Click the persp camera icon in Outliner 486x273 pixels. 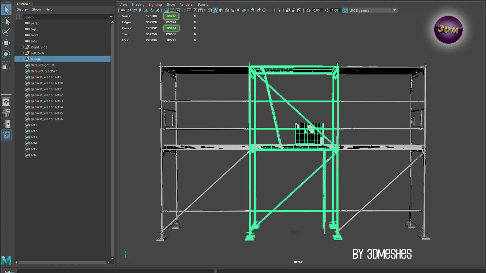pos(27,23)
